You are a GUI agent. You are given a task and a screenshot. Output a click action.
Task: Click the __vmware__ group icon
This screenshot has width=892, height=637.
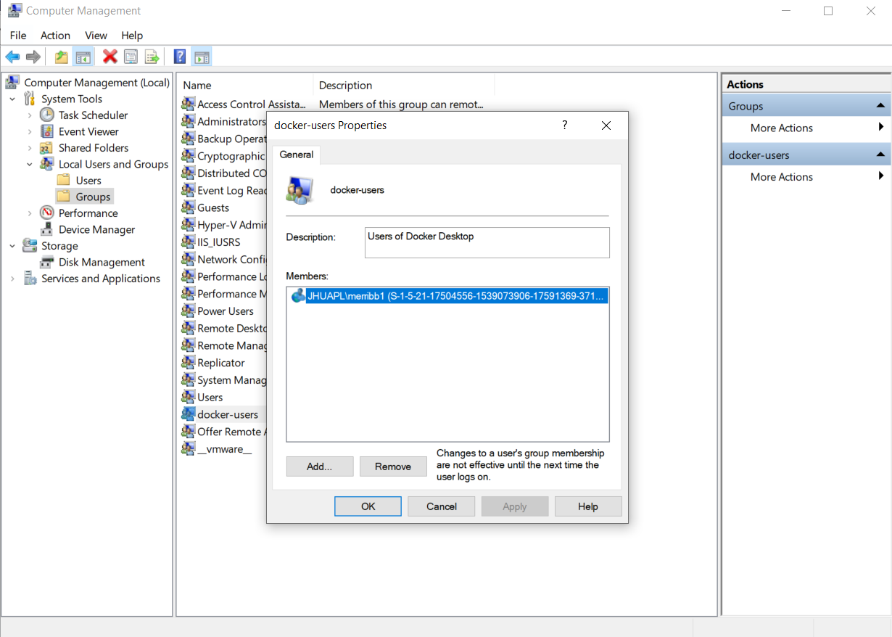pyautogui.click(x=189, y=449)
